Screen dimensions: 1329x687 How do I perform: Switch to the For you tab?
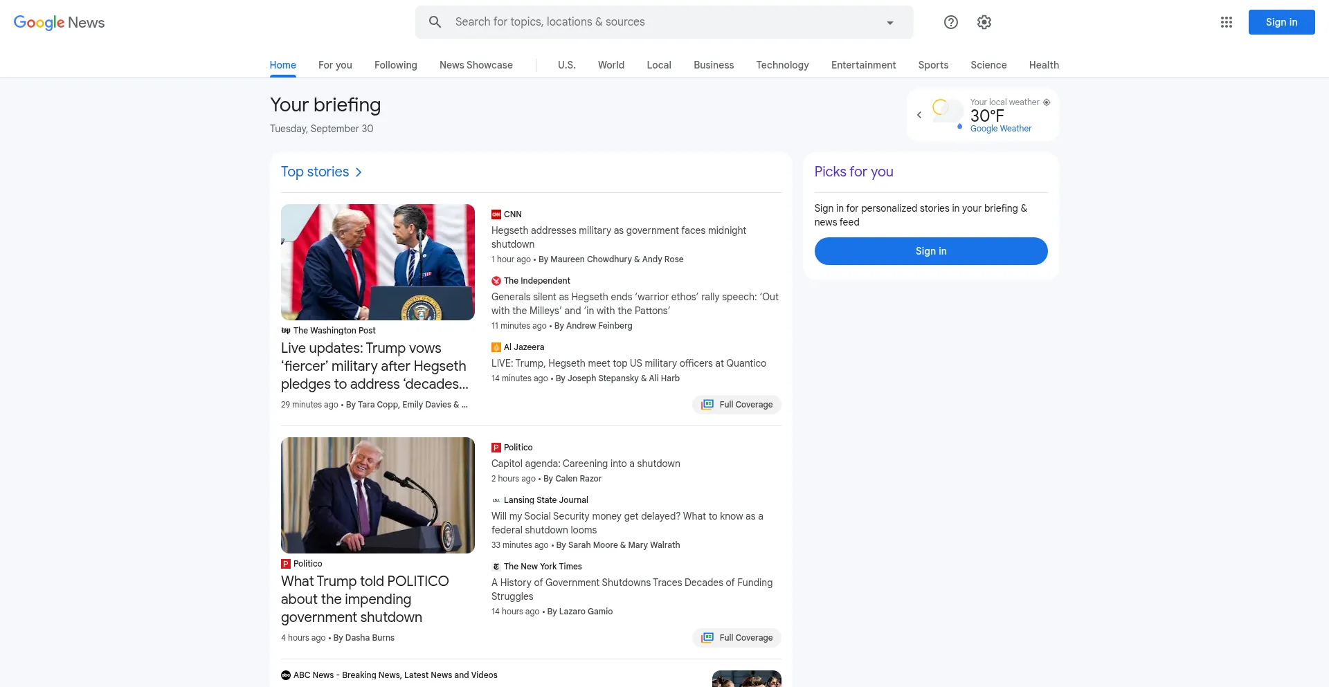point(335,65)
